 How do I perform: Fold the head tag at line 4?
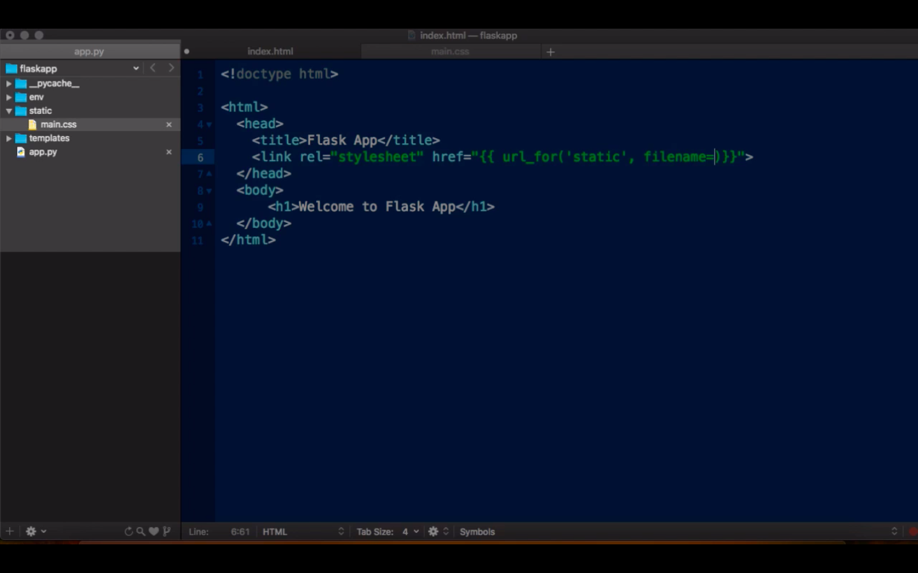[209, 125]
